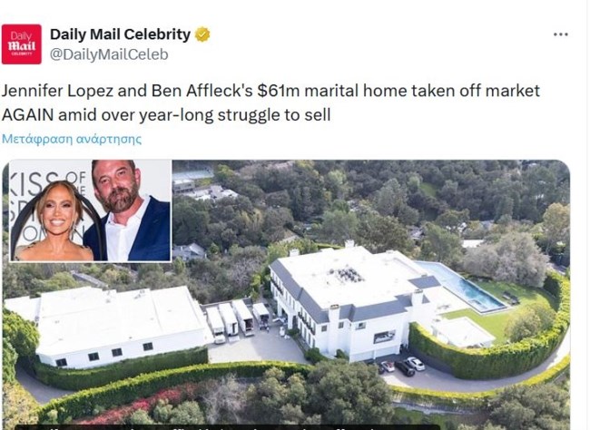Click the tweet headline text
The height and width of the screenshot is (430, 590).
click(x=270, y=103)
